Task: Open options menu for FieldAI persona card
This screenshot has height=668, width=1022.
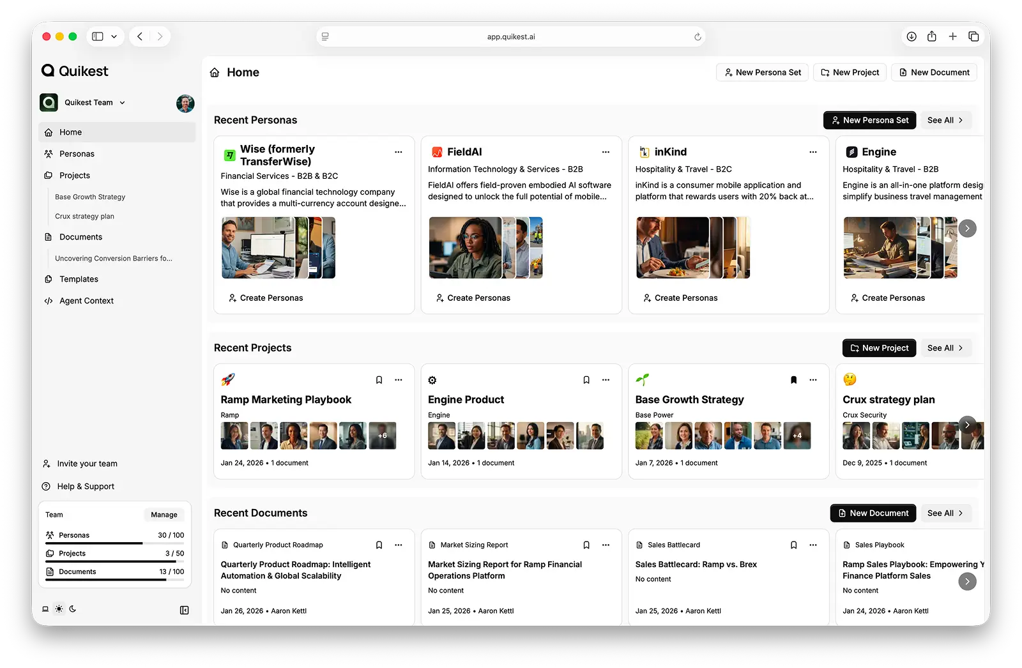Action: (x=606, y=152)
